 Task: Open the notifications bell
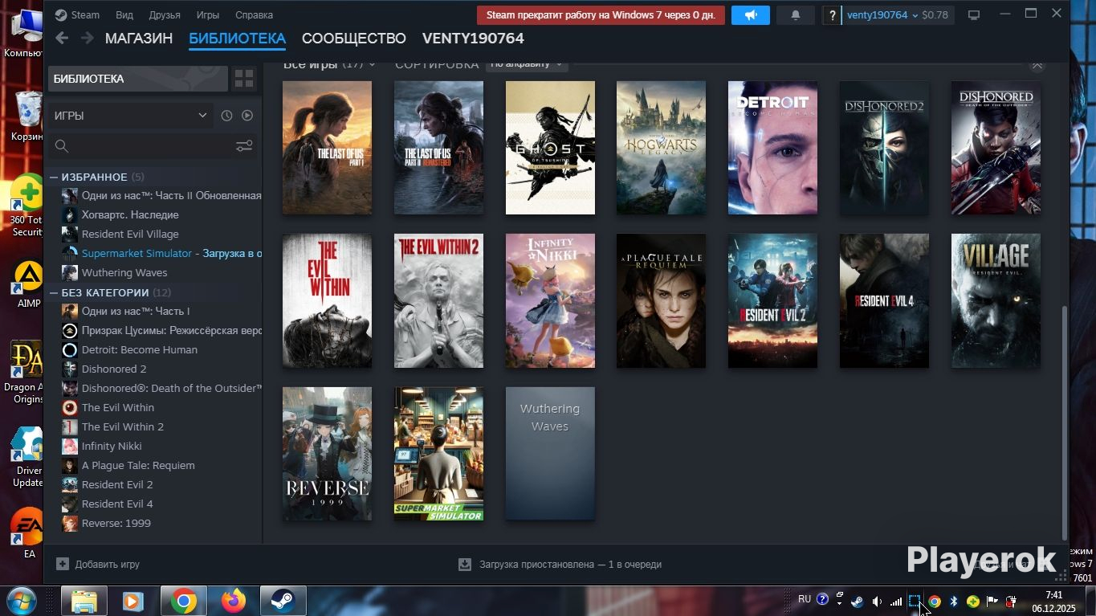click(x=797, y=15)
